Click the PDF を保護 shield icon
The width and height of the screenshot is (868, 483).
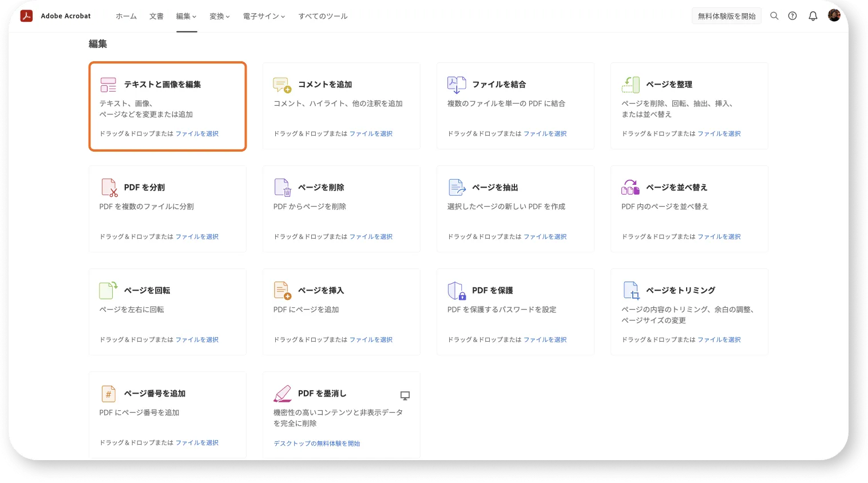point(457,291)
